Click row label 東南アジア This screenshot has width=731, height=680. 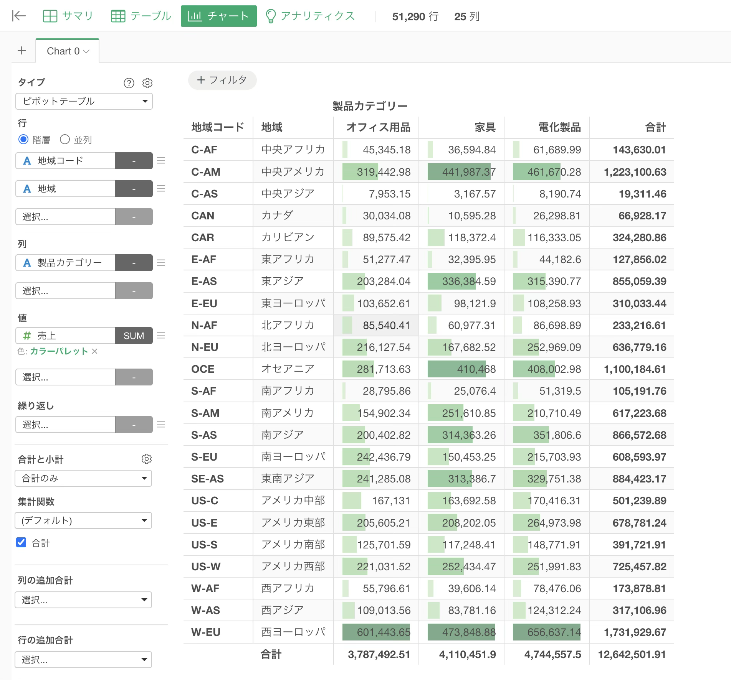[x=288, y=479]
